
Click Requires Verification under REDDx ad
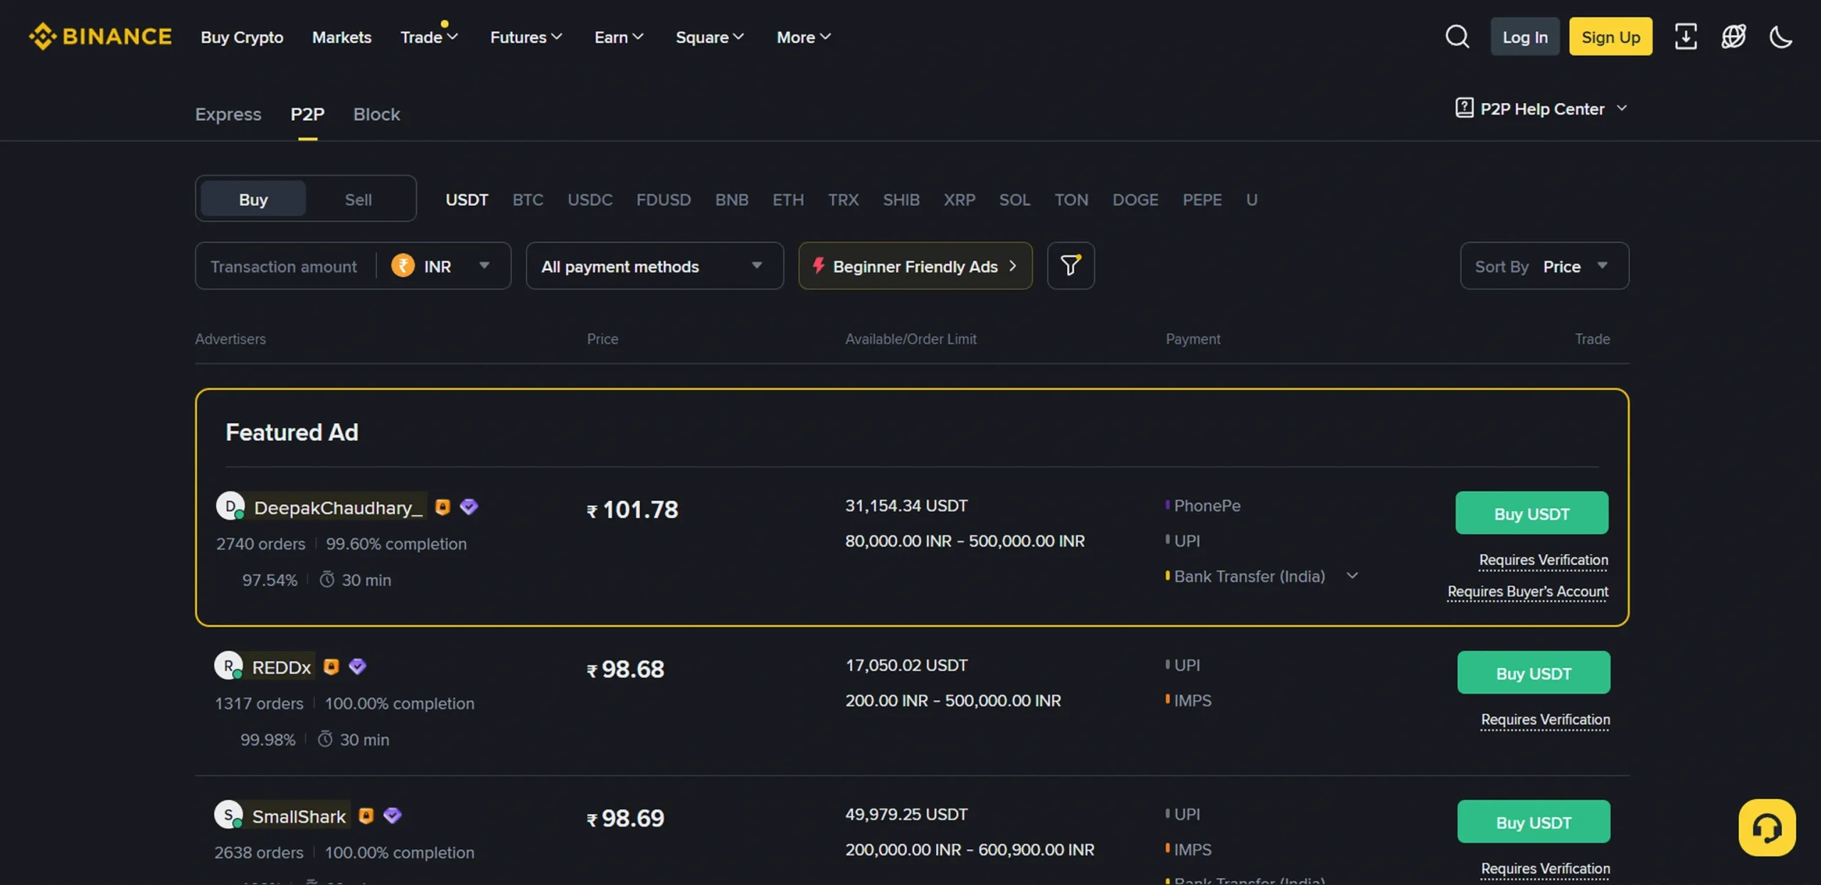(x=1545, y=719)
